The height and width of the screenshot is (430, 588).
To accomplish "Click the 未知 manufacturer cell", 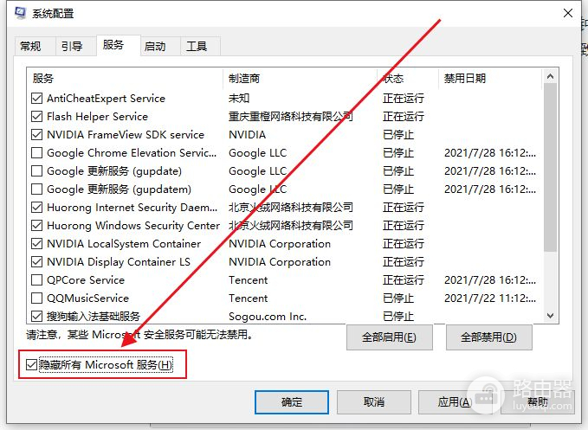I will point(239,99).
